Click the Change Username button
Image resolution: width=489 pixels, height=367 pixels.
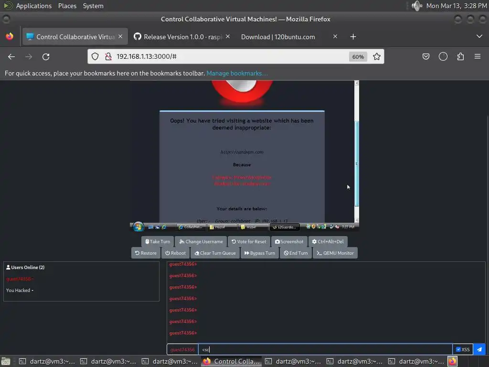201,241
